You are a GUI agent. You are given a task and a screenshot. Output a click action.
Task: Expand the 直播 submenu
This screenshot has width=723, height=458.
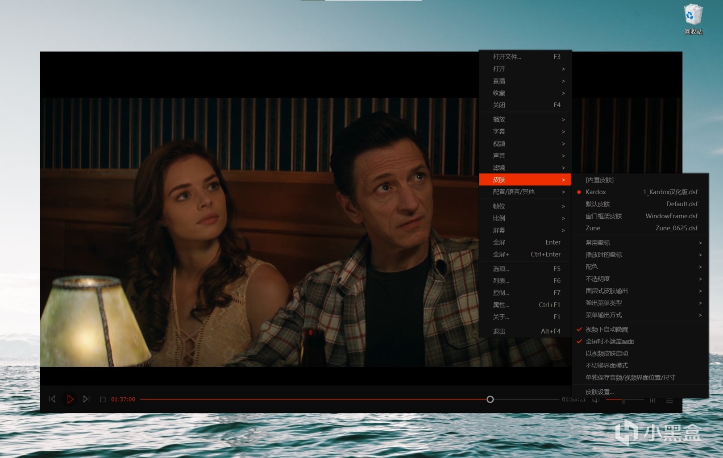(525, 81)
